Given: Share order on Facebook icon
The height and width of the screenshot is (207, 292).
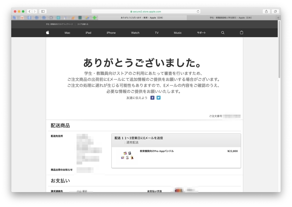Looking at the screenshot, I should tap(152, 98).
